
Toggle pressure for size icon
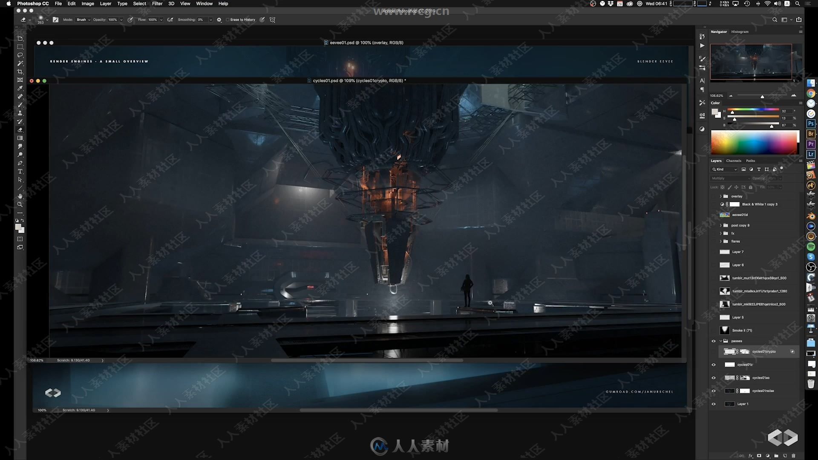tap(262, 20)
